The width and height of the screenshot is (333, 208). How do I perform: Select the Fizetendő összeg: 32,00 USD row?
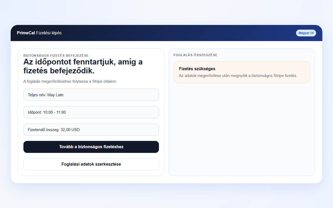[x=91, y=130]
